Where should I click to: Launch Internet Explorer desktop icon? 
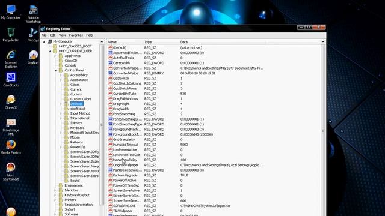click(x=11, y=59)
